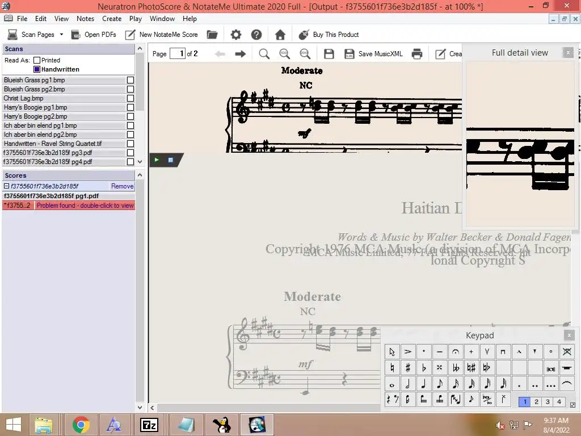Image resolution: width=581 pixels, height=436 pixels.
Task: Check the Blueish Grass pg1.bmp checkbox
Action: [130, 80]
